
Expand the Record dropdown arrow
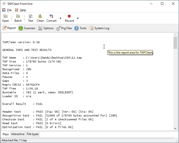tap(78, 18)
